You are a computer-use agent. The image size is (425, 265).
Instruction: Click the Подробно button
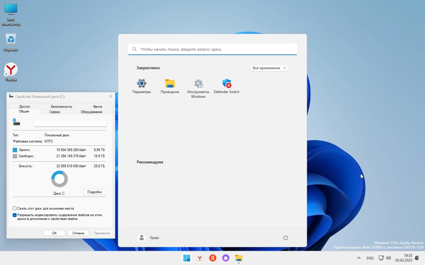point(95,192)
